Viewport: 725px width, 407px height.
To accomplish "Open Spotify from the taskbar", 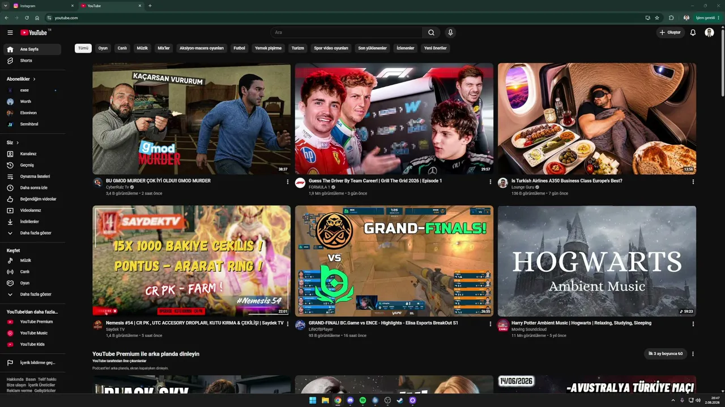I will pyautogui.click(x=362, y=400).
